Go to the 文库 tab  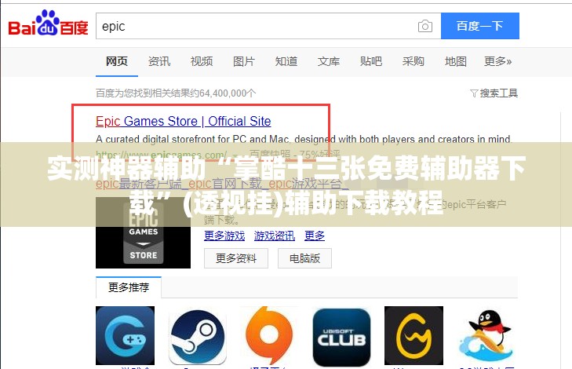point(328,61)
